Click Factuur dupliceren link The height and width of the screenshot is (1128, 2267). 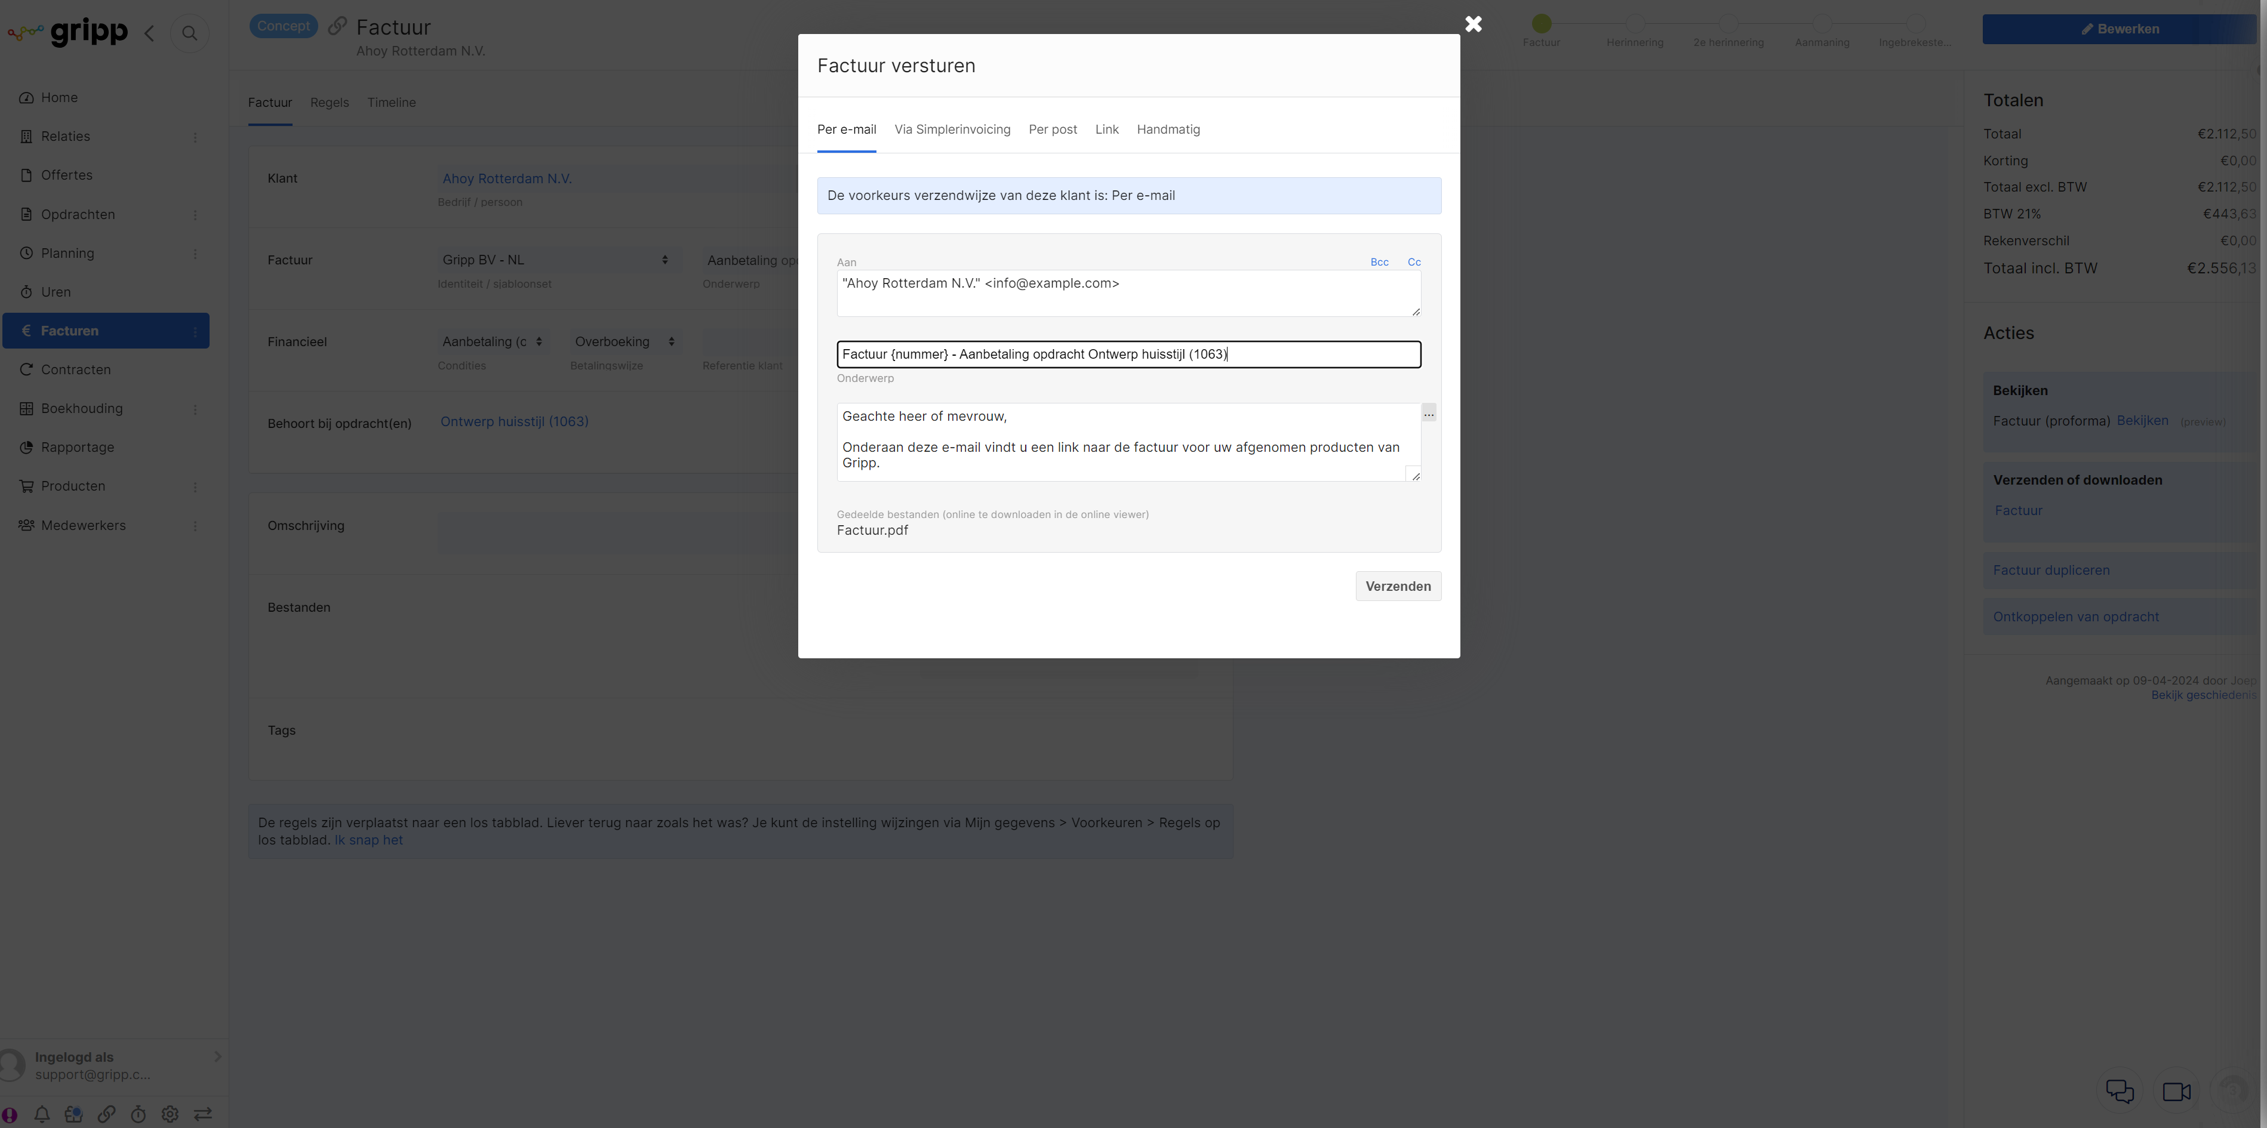[2050, 570]
